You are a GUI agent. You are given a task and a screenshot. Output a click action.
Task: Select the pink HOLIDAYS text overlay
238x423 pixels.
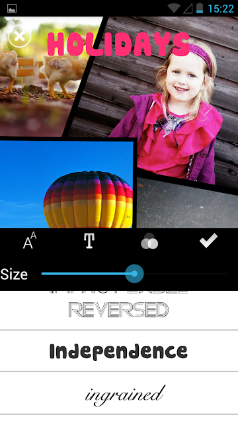(118, 44)
